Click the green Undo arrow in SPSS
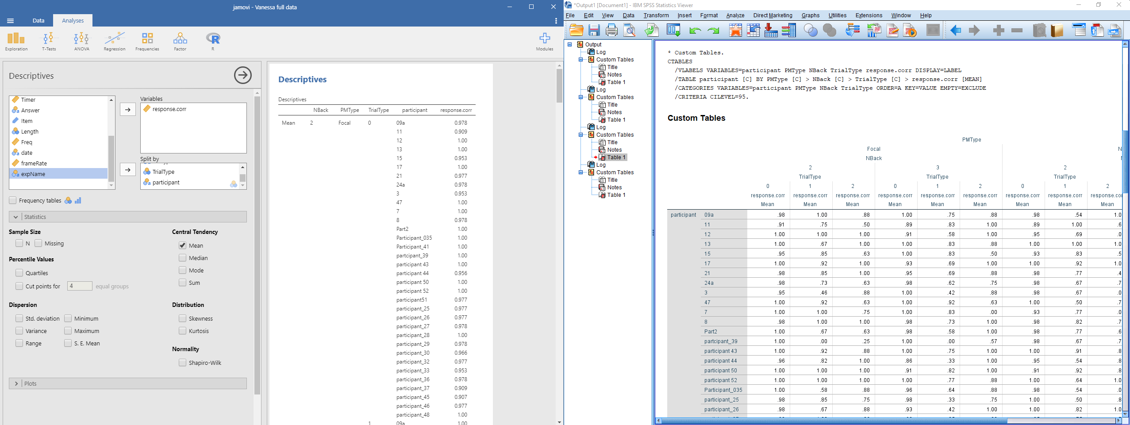The image size is (1130, 425). coord(695,31)
